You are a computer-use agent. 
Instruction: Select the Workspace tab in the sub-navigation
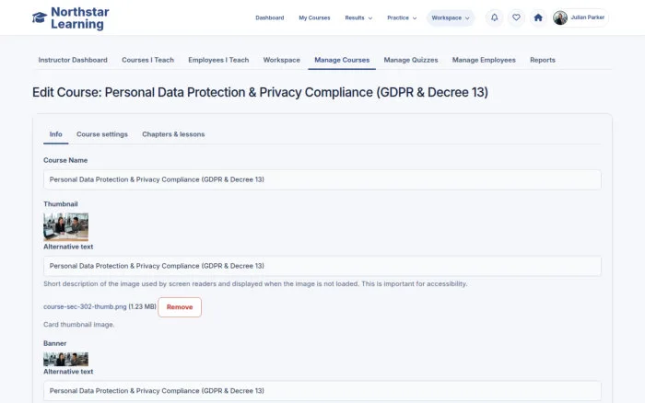point(281,60)
